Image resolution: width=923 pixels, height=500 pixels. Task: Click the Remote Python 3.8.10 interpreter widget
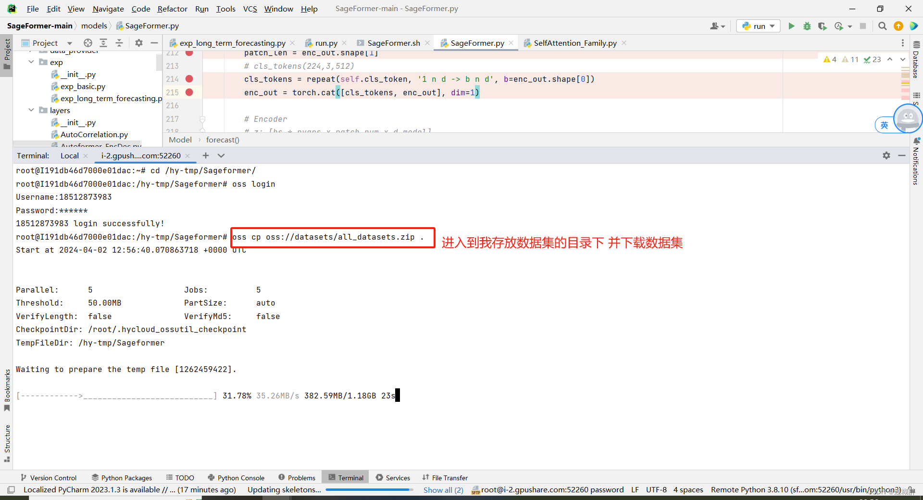tap(806, 490)
